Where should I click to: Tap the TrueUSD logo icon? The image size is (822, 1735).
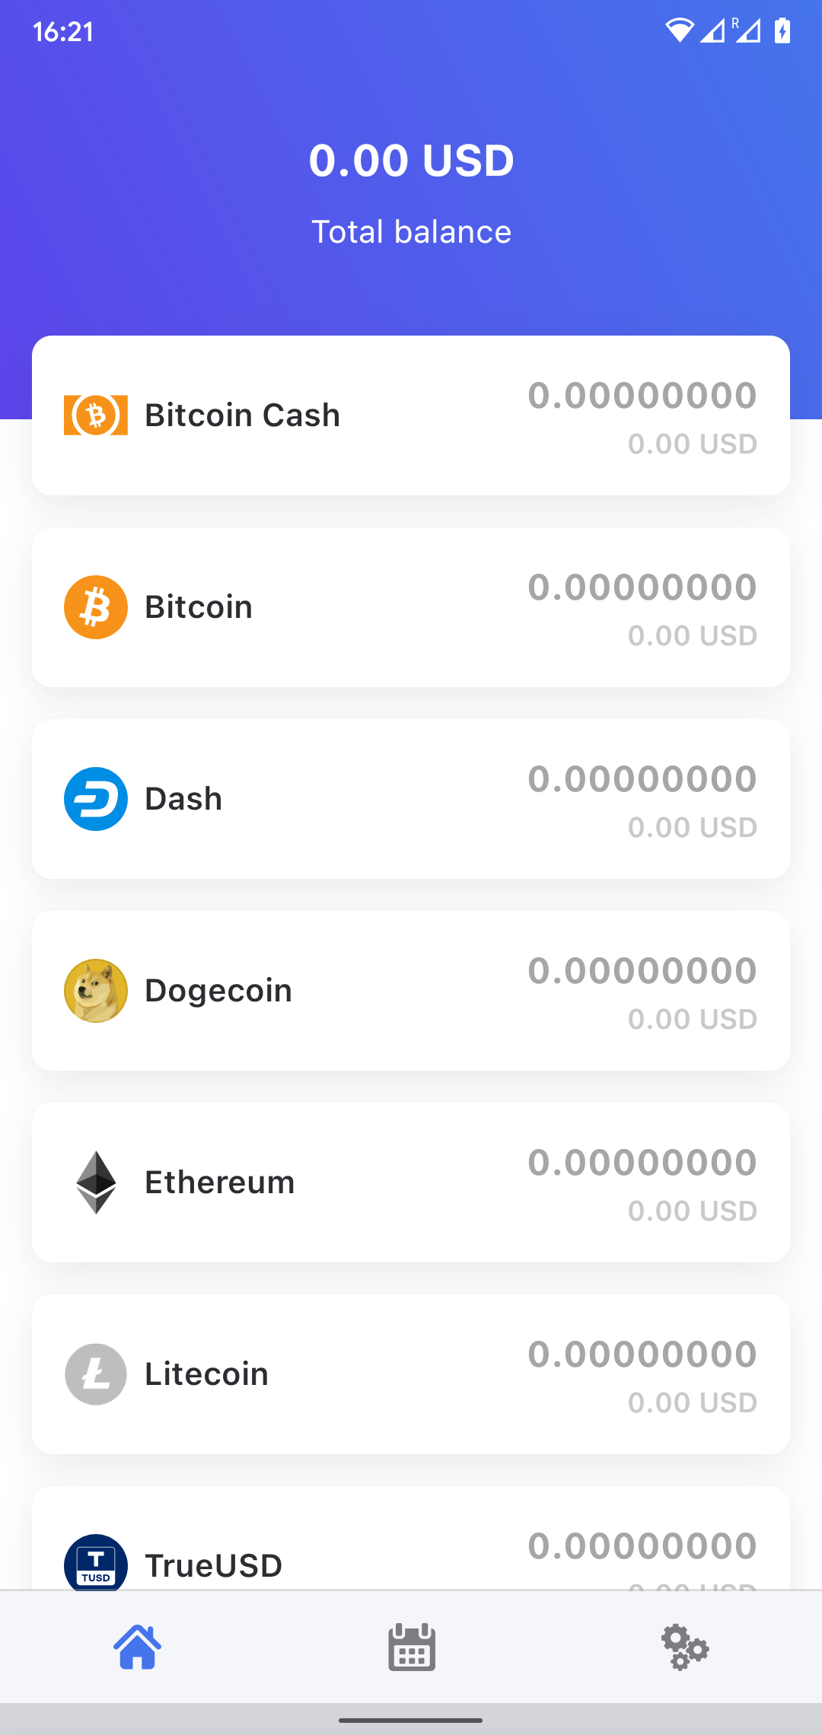pyautogui.click(x=96, y=1561)
